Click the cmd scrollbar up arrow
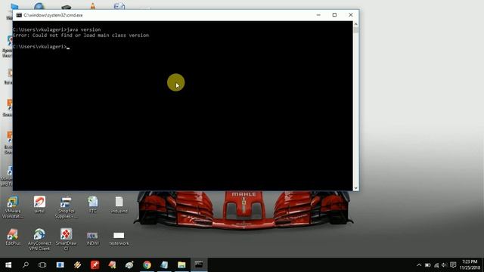The height and width of the screenshot is (272, 484). 355,24
